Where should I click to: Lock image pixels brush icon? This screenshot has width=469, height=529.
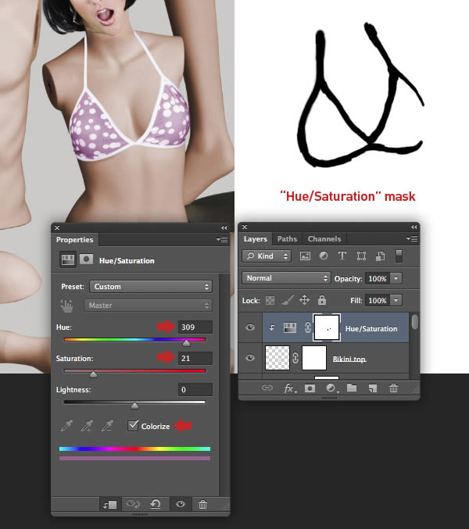[x=287, y=300]
